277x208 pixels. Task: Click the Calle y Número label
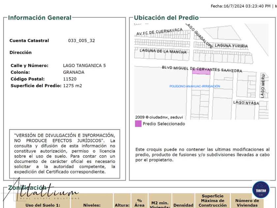29,66
